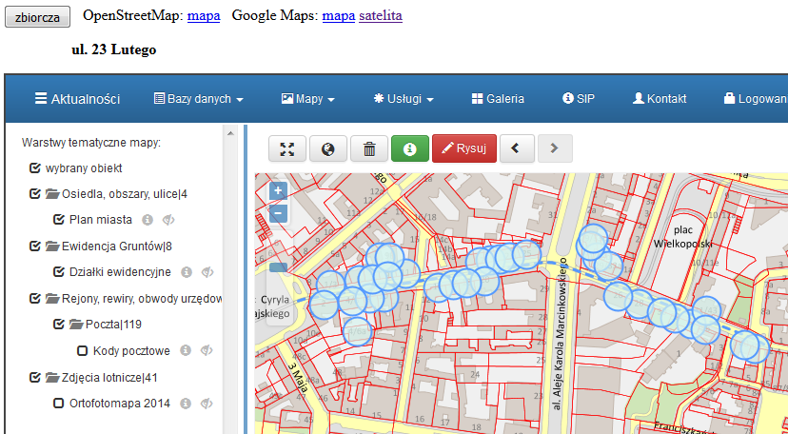788x434 pixels.
Task: Toggle visibility of Działki ewidencyjne layer
Action: click(x=206, y=272)
